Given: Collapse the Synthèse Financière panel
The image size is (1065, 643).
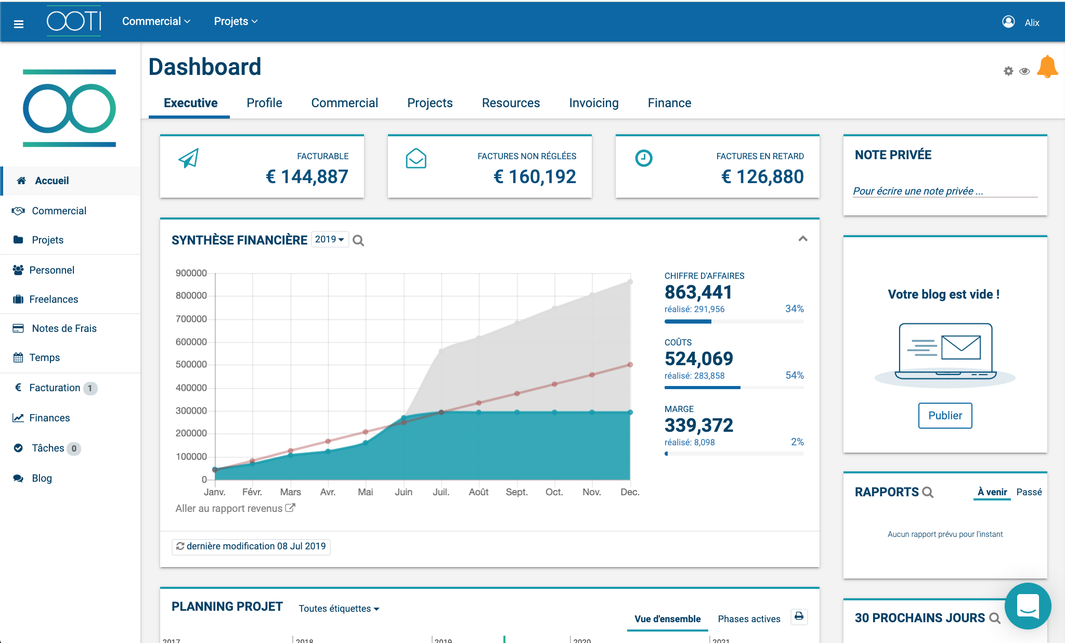Looking at the screenshot, I should (803, 239).
